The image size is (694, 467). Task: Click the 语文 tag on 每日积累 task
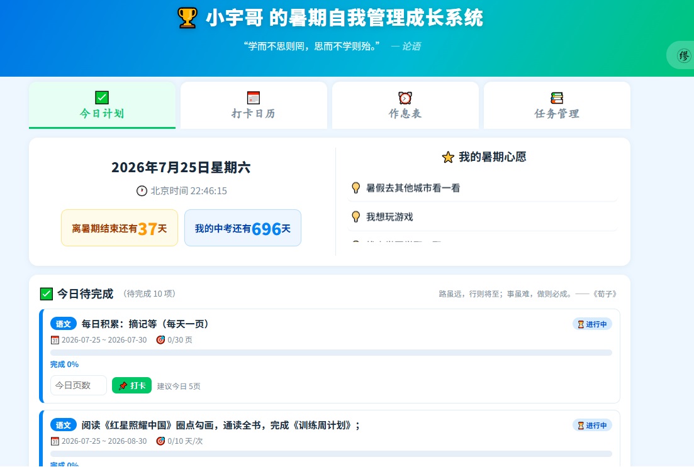pos(64,324)
